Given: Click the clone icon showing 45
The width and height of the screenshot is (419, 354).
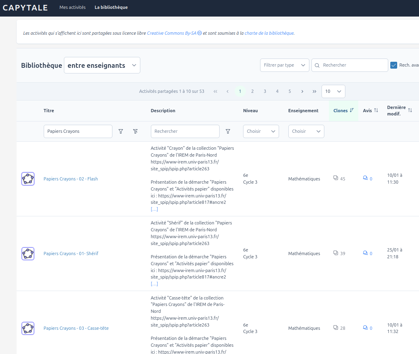Looking at the screenshot, I should pos(336,178).
